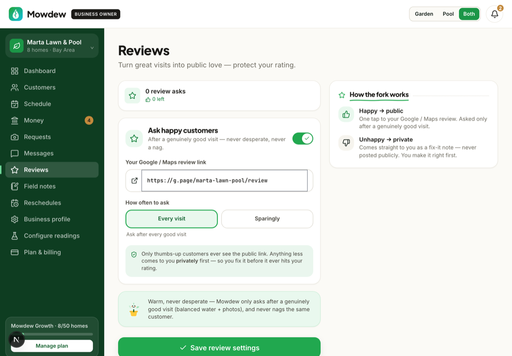Click the Plan & billing card icon

point(15,253)
